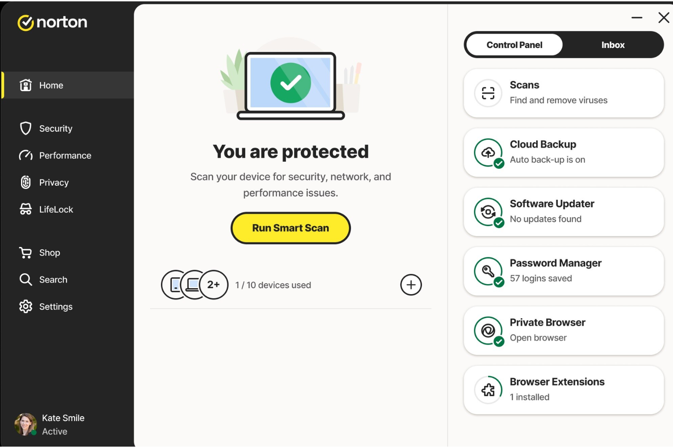Click the Password Manager key icon
Screen dimensions: 673x448
pyautogui.click(x=488, y=271)
